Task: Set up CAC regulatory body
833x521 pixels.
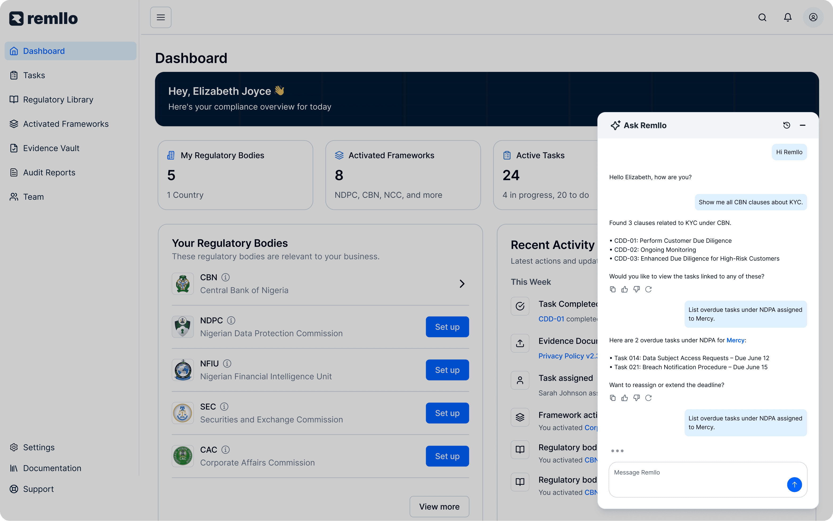Action: pos(447,456)
